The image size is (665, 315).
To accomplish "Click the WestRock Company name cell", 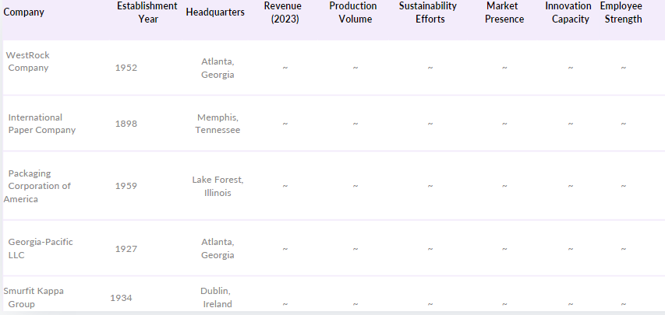I will [28, 61].
